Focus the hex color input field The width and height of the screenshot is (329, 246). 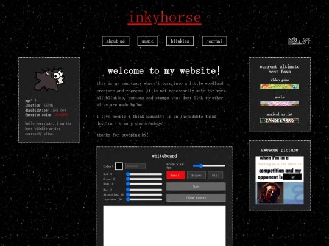[x=135, y=166]
